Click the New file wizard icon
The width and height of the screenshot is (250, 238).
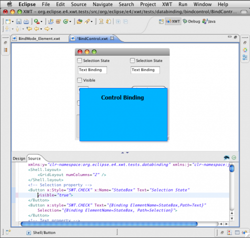click(8, 21)
